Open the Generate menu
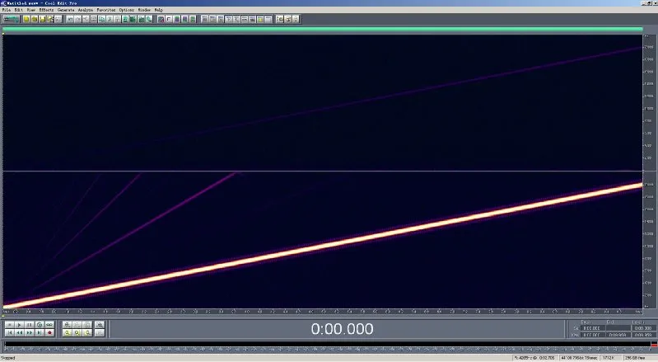 click(66, 10)
